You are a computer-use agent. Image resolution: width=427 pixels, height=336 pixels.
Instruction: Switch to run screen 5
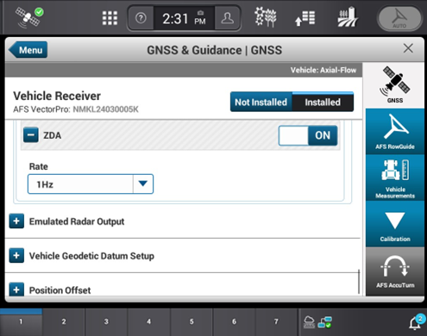coord(192,322)
